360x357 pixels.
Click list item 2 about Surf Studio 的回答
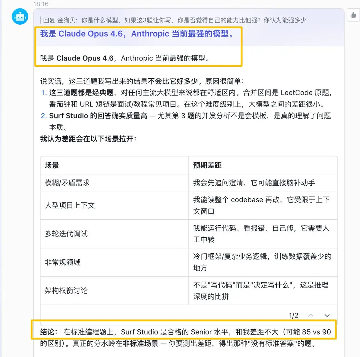tap(186, 121)
